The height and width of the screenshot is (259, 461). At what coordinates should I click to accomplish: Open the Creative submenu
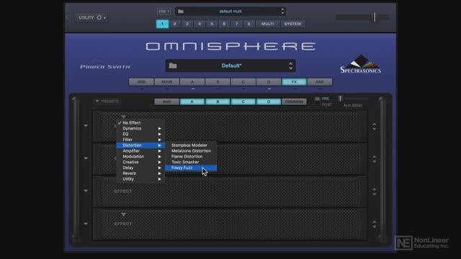pyautogui.click(x=140, y=162)
